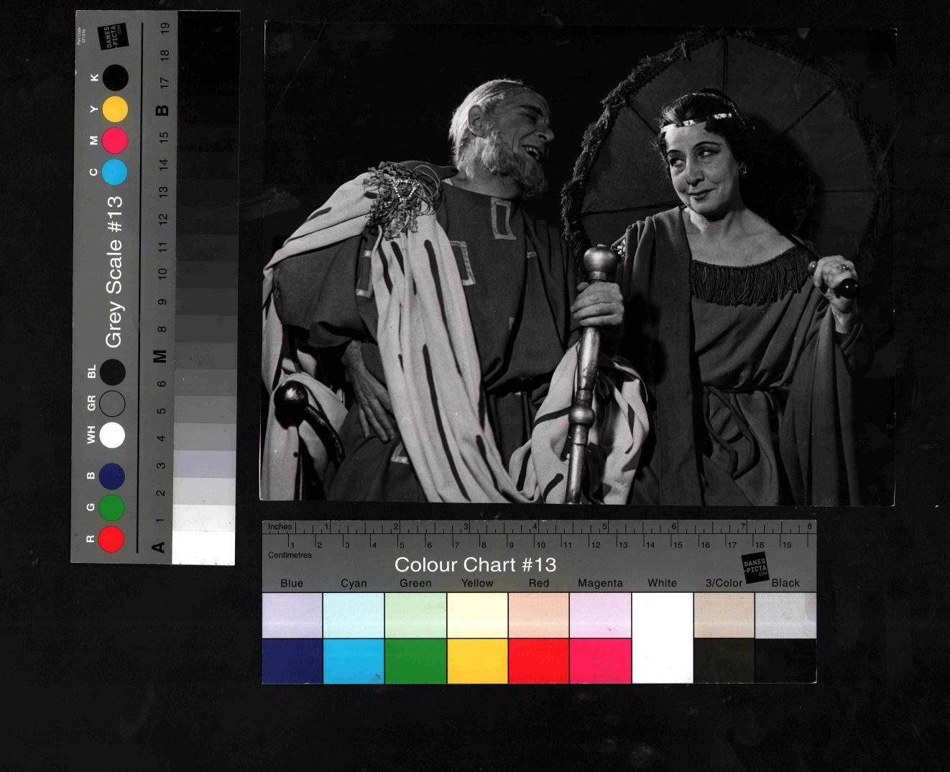Viewport: 950px width, 772px height.
Task: Pick the saturated yellow patch under Yellow
Action: point(477,661)
